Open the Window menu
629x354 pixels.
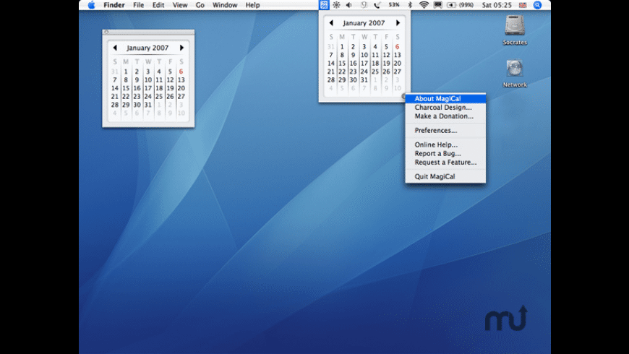225,5
